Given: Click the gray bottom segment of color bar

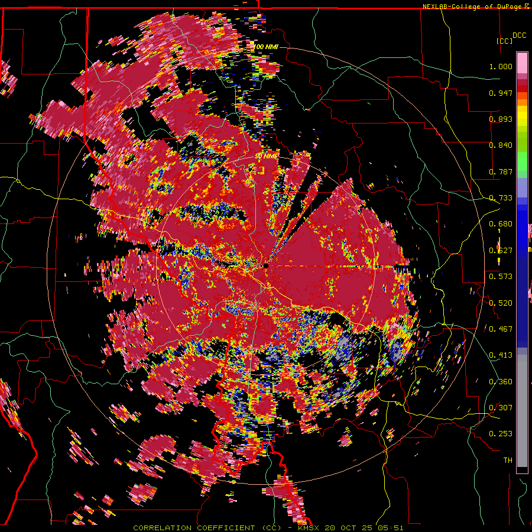Looking at the screenshot, I should (x=522, y=411).
